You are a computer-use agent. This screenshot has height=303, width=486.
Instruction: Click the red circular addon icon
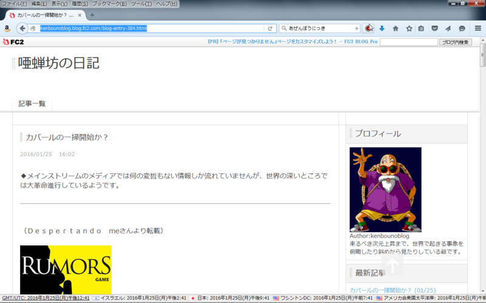coord(368,28)
